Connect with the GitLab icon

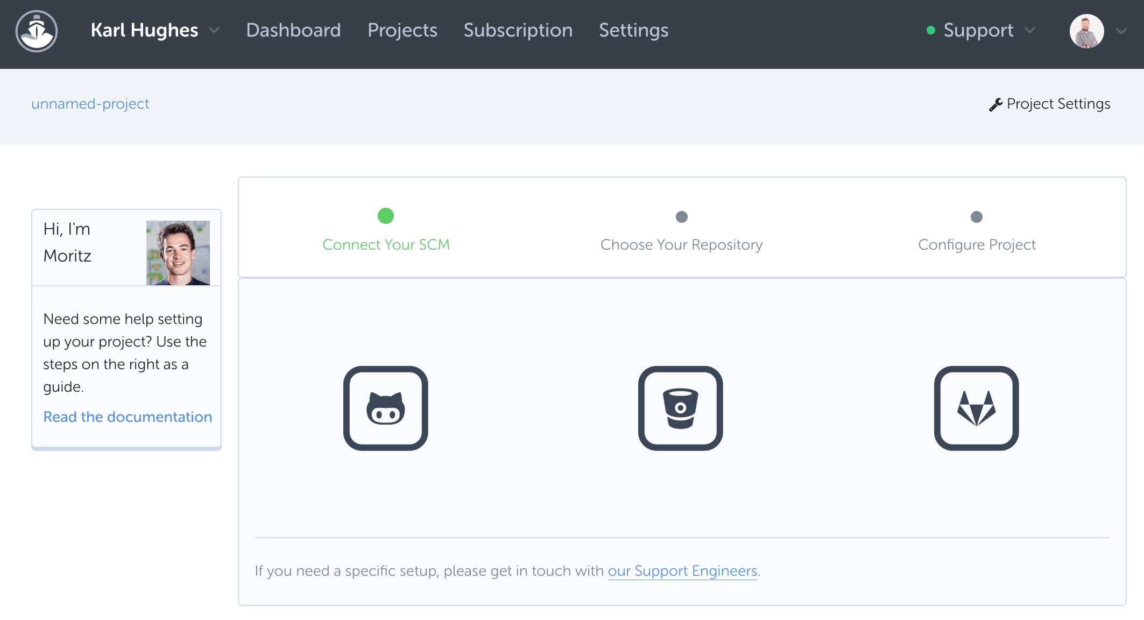coord(977,408)
